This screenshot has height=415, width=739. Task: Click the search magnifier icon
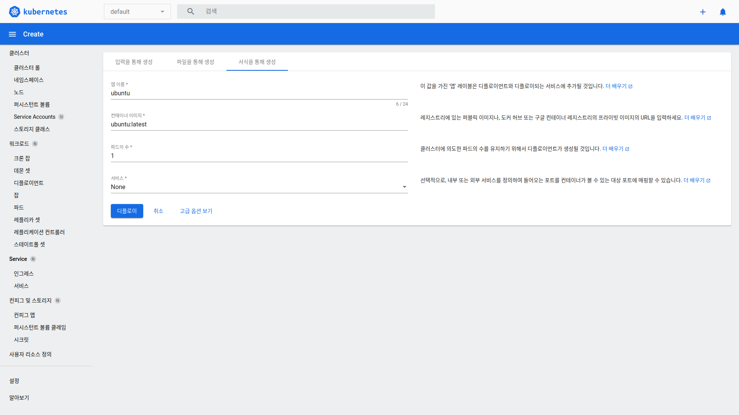pos(191,12)
